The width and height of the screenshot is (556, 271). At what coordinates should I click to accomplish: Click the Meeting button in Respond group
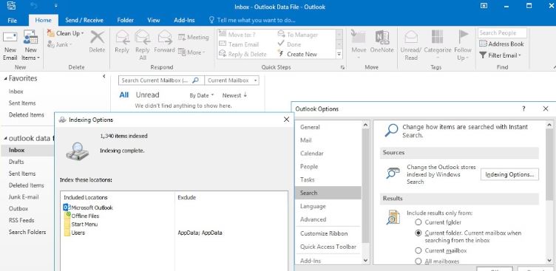(x=193, y=37)
